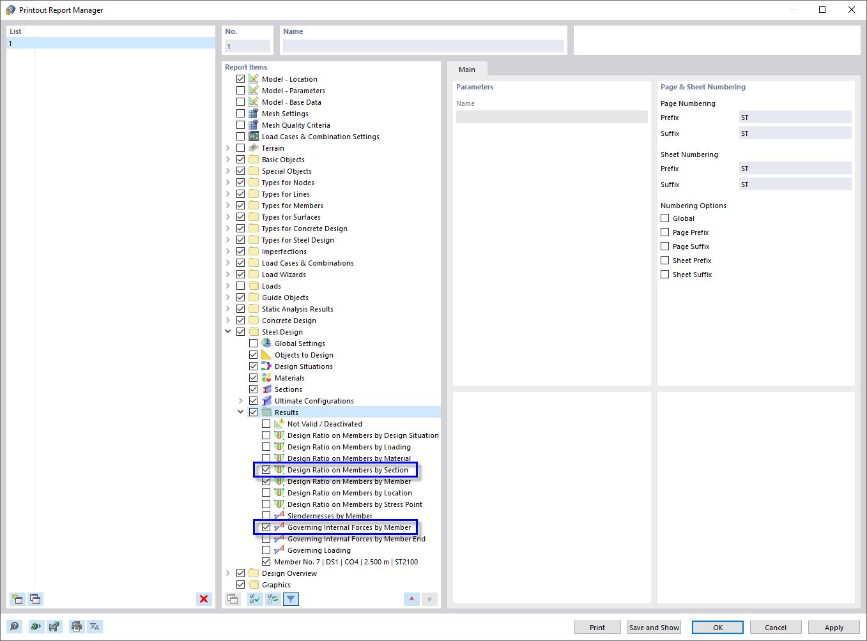Click the Design Situations icon
The image size is (867, 641).
click(266, 366)
